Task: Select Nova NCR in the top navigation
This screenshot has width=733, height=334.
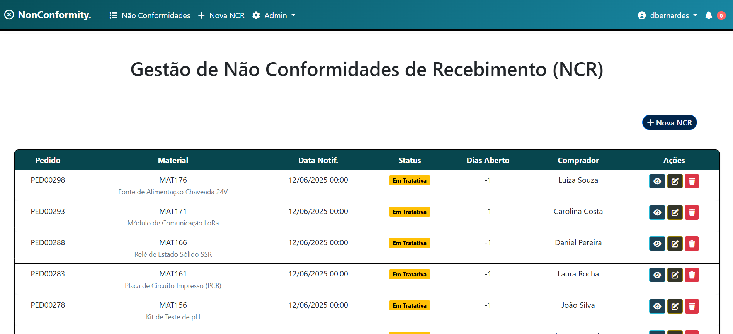Action: tap(221, 15)
